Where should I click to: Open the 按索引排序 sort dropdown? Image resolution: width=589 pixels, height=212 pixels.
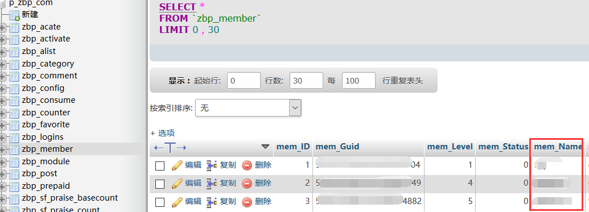coord(248,108)
